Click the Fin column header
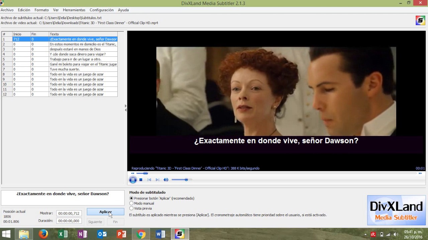This screenshot has height=240, width=428. [39, 34]
